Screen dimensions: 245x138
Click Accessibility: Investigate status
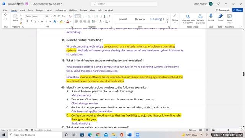click(41, 130)
